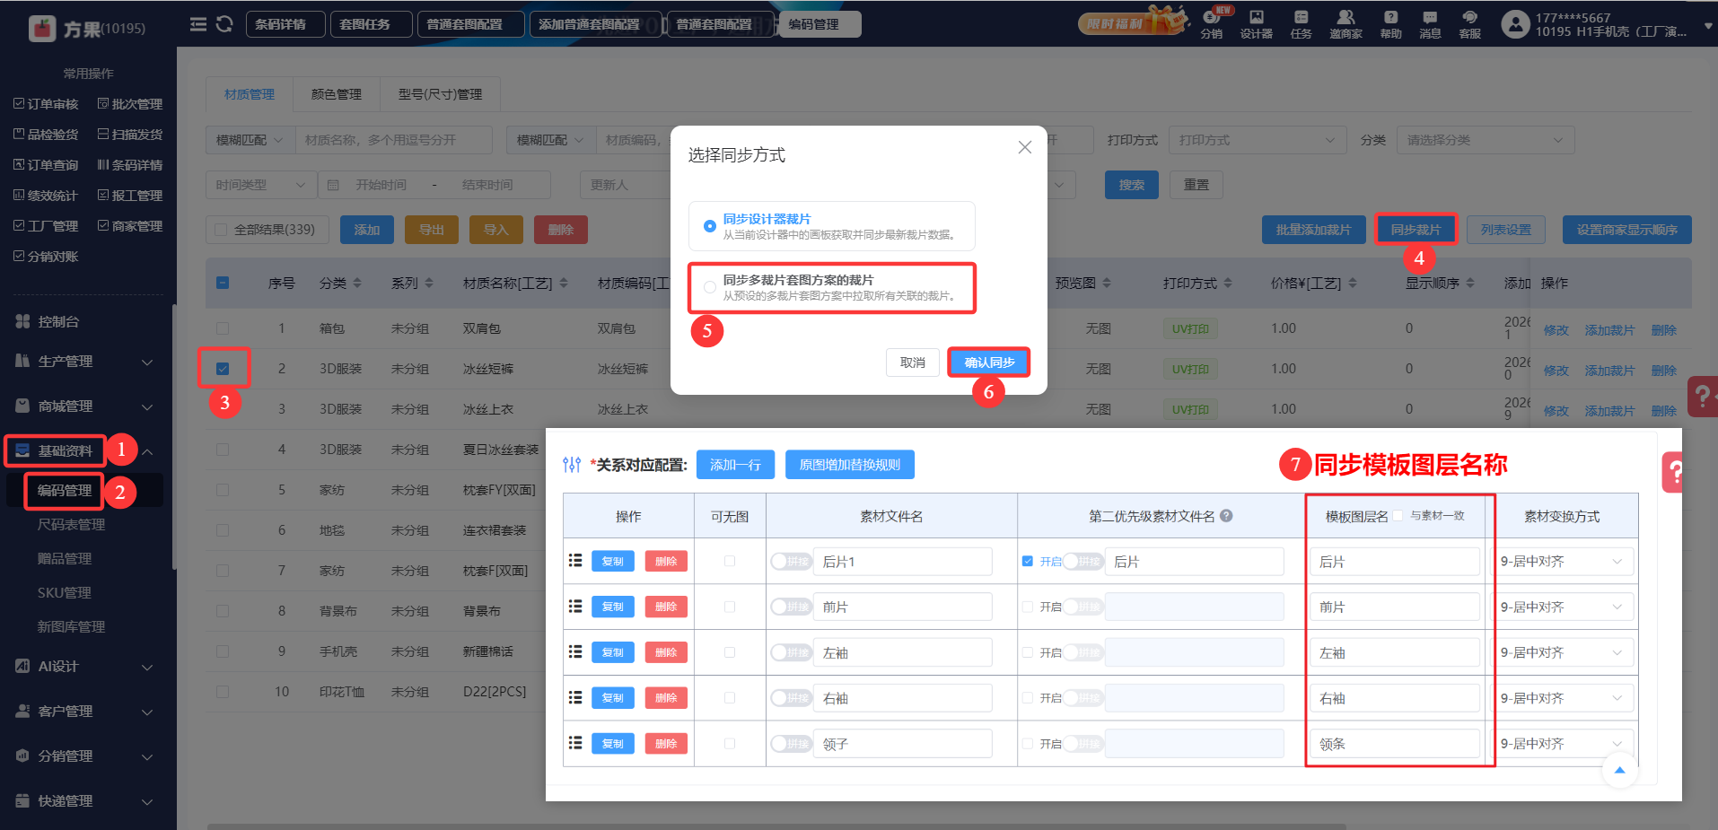
Task: Open 批次管理 shortcut in sidebar
Action: click(130, 104)
